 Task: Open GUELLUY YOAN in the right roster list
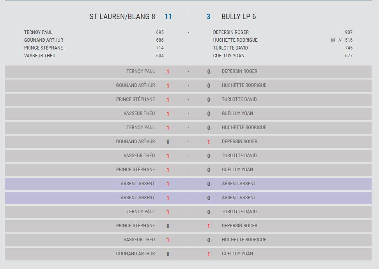[228, 55]
